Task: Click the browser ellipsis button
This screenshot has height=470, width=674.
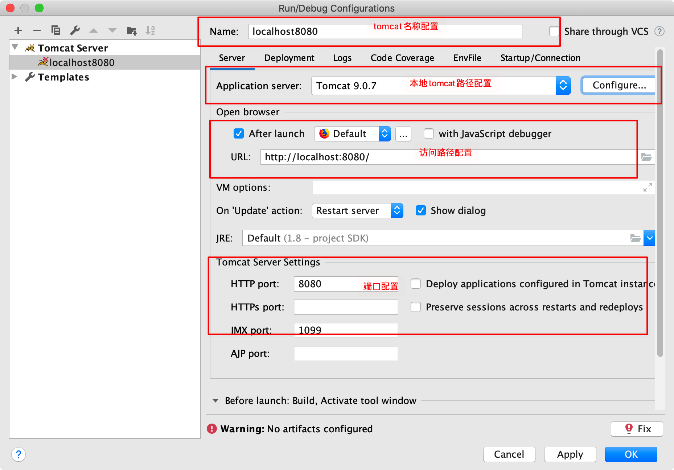Action: [403, 134]
